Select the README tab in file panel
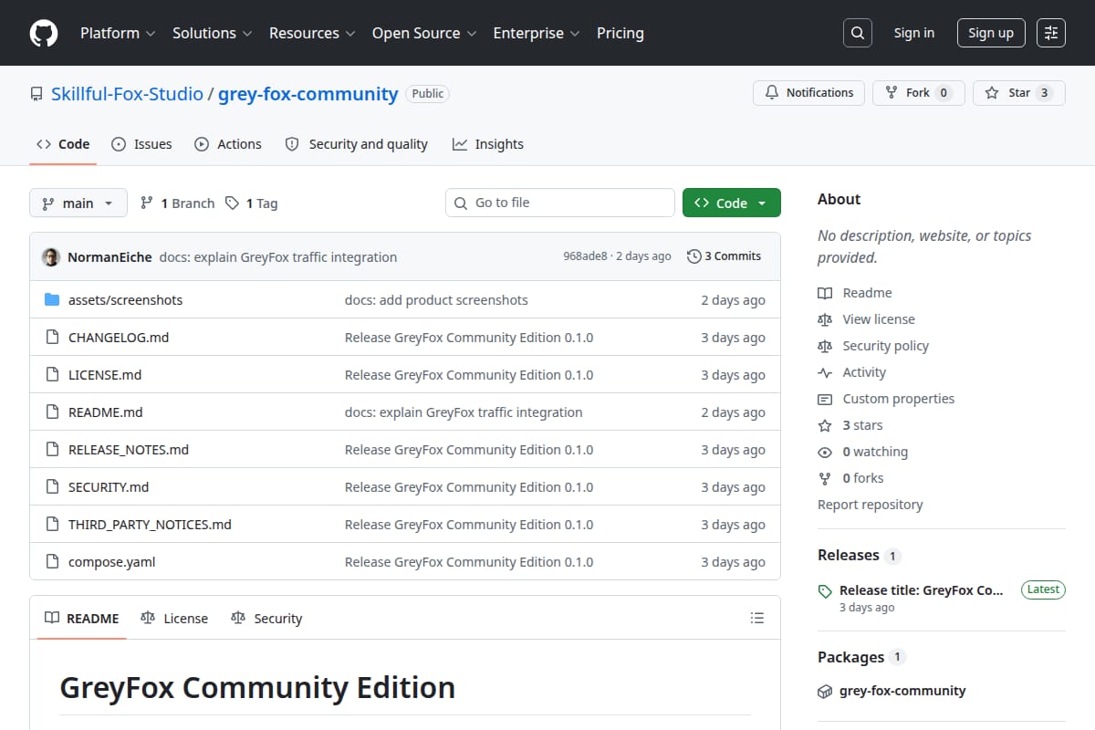Viewport: 1095px width, 730px height. click(82, 618)
